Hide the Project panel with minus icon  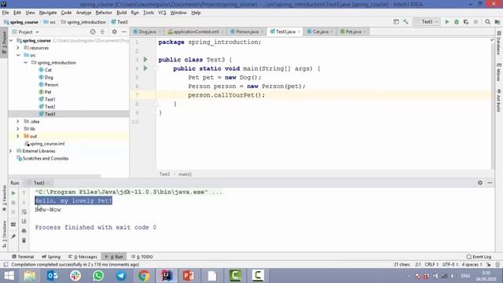(x=124, y=31)
